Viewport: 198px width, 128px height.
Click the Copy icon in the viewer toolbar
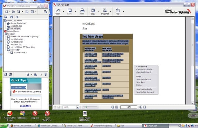click(93, 12)
